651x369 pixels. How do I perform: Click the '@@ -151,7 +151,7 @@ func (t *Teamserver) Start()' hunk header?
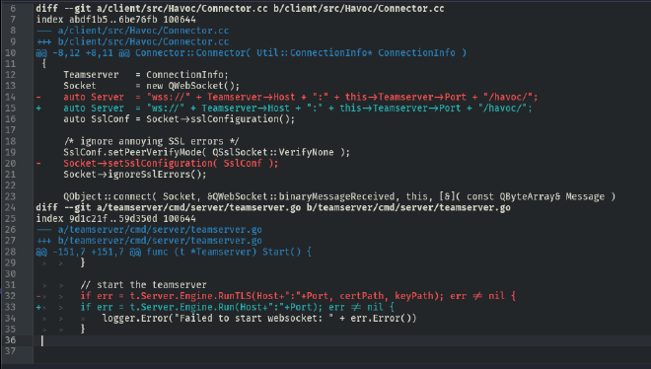[174, 252]
